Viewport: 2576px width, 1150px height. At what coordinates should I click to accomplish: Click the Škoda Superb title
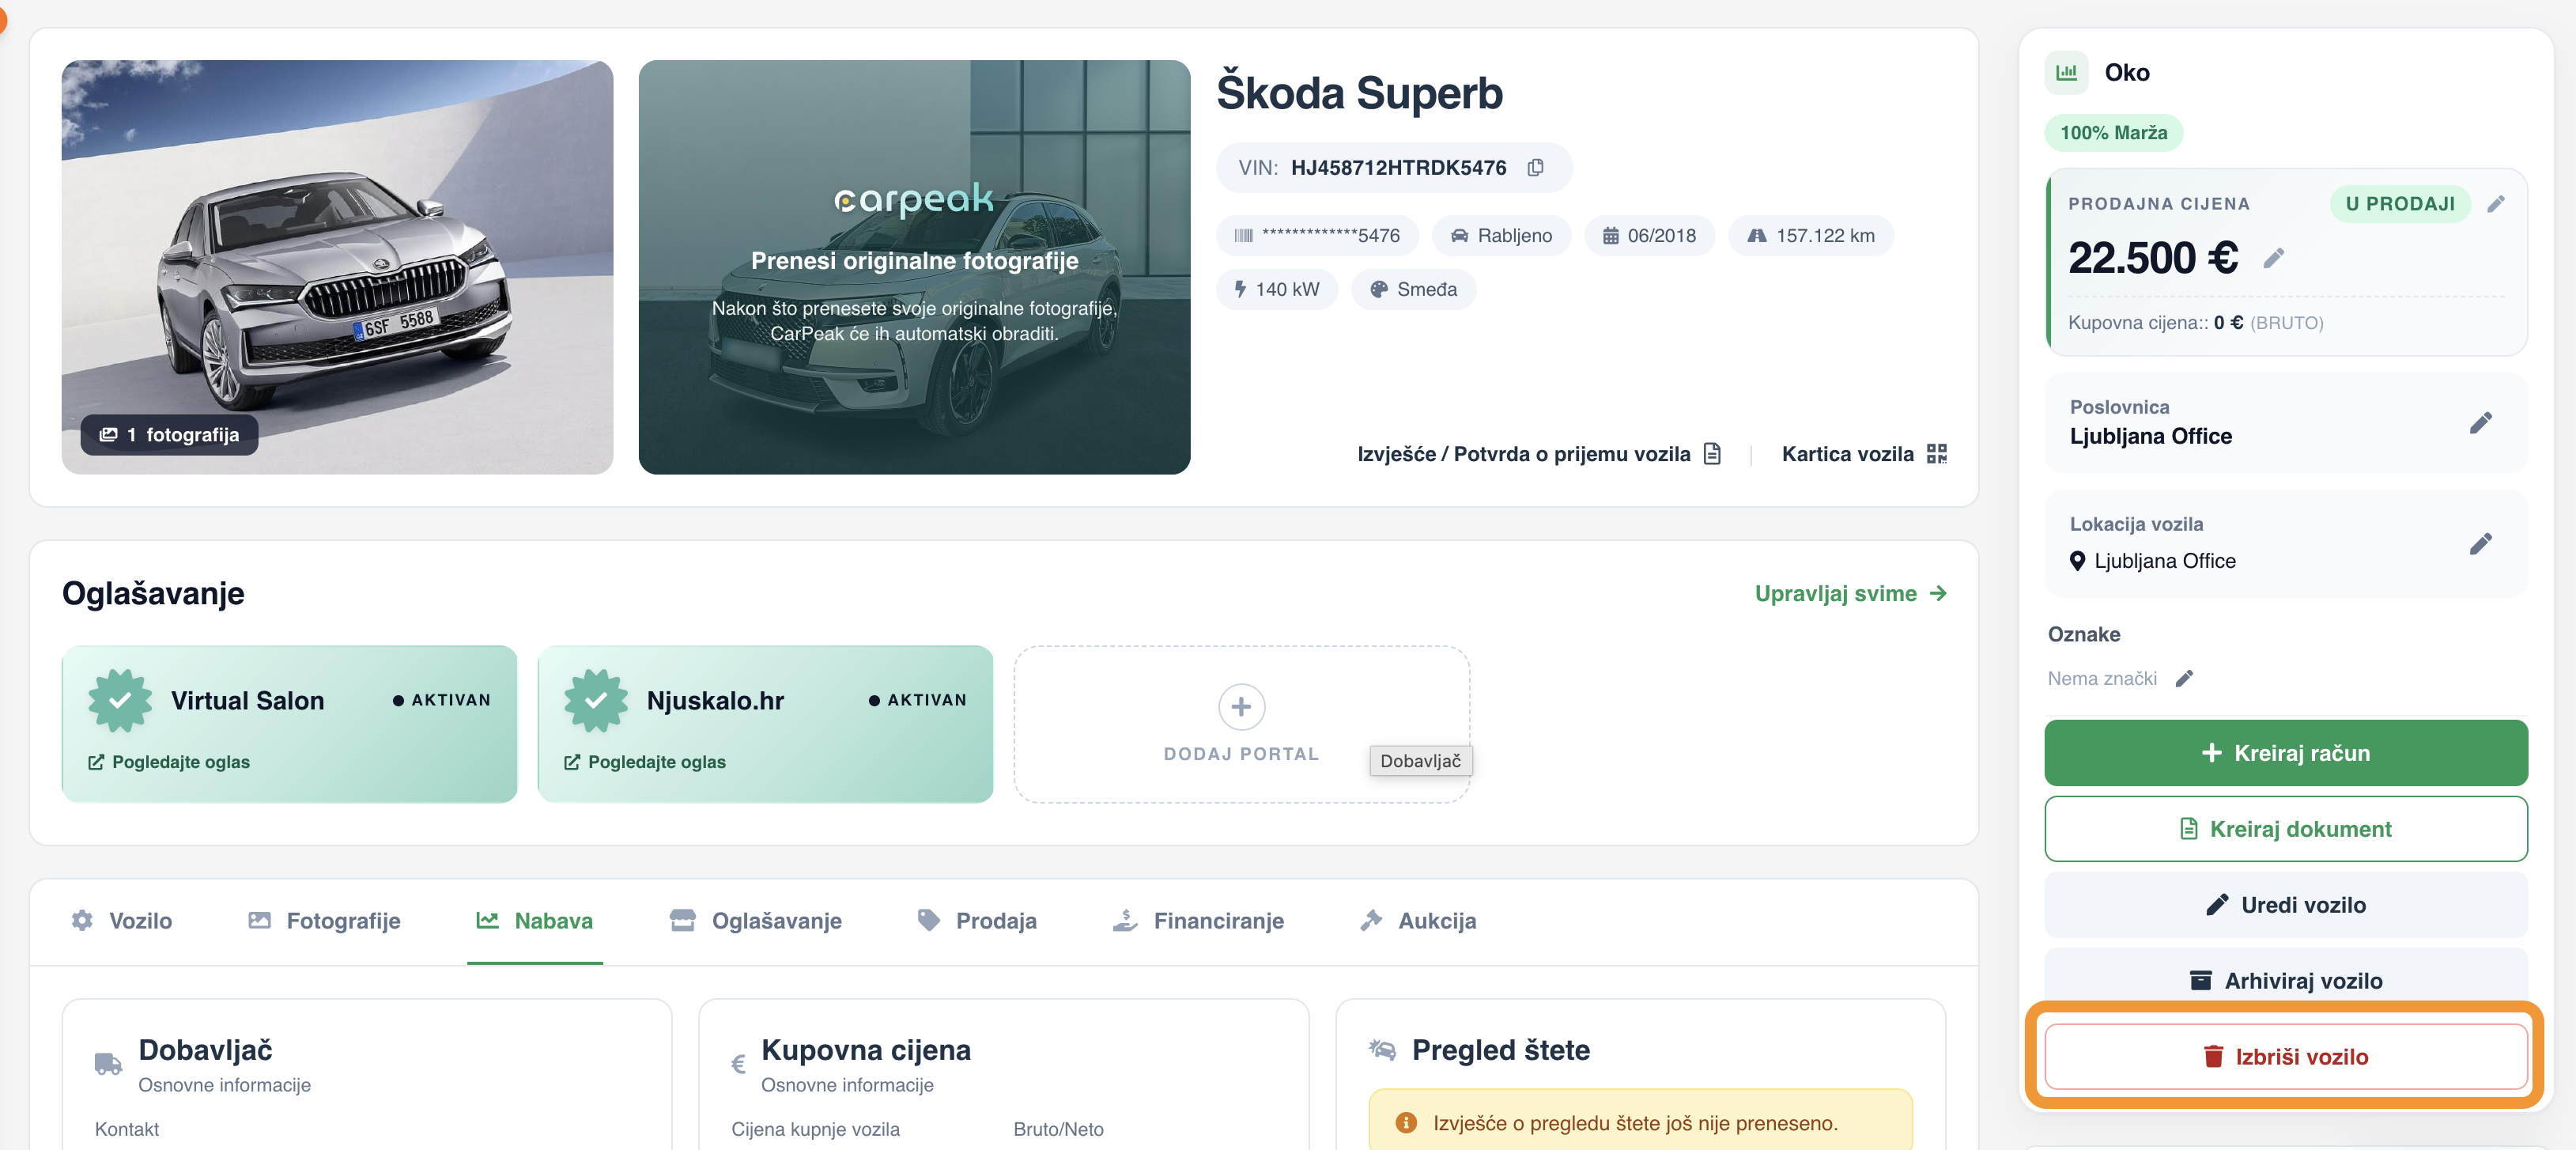pyautogui.click(x=1359, y=93)
